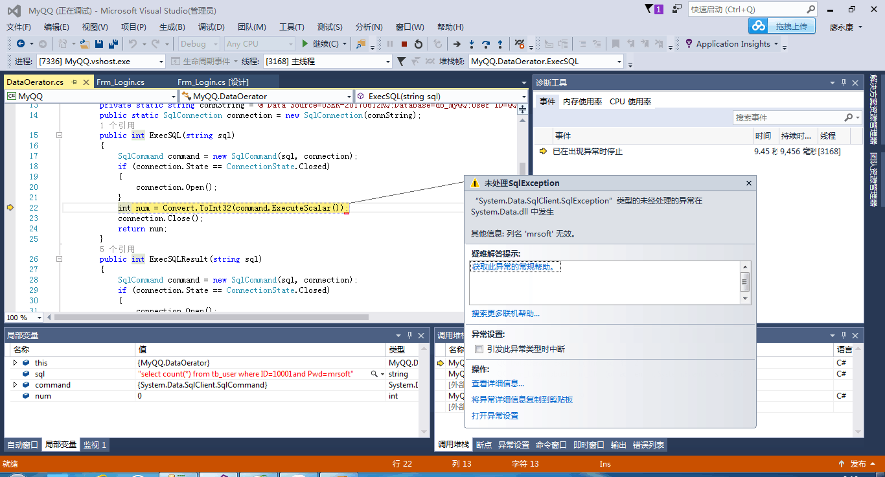
Task: Click the Save All floppy disks icon
Action: pos(113,44)
